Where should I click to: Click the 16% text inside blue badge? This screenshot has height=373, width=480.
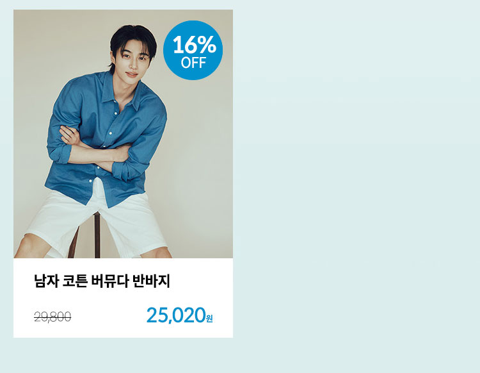(195, 45)
